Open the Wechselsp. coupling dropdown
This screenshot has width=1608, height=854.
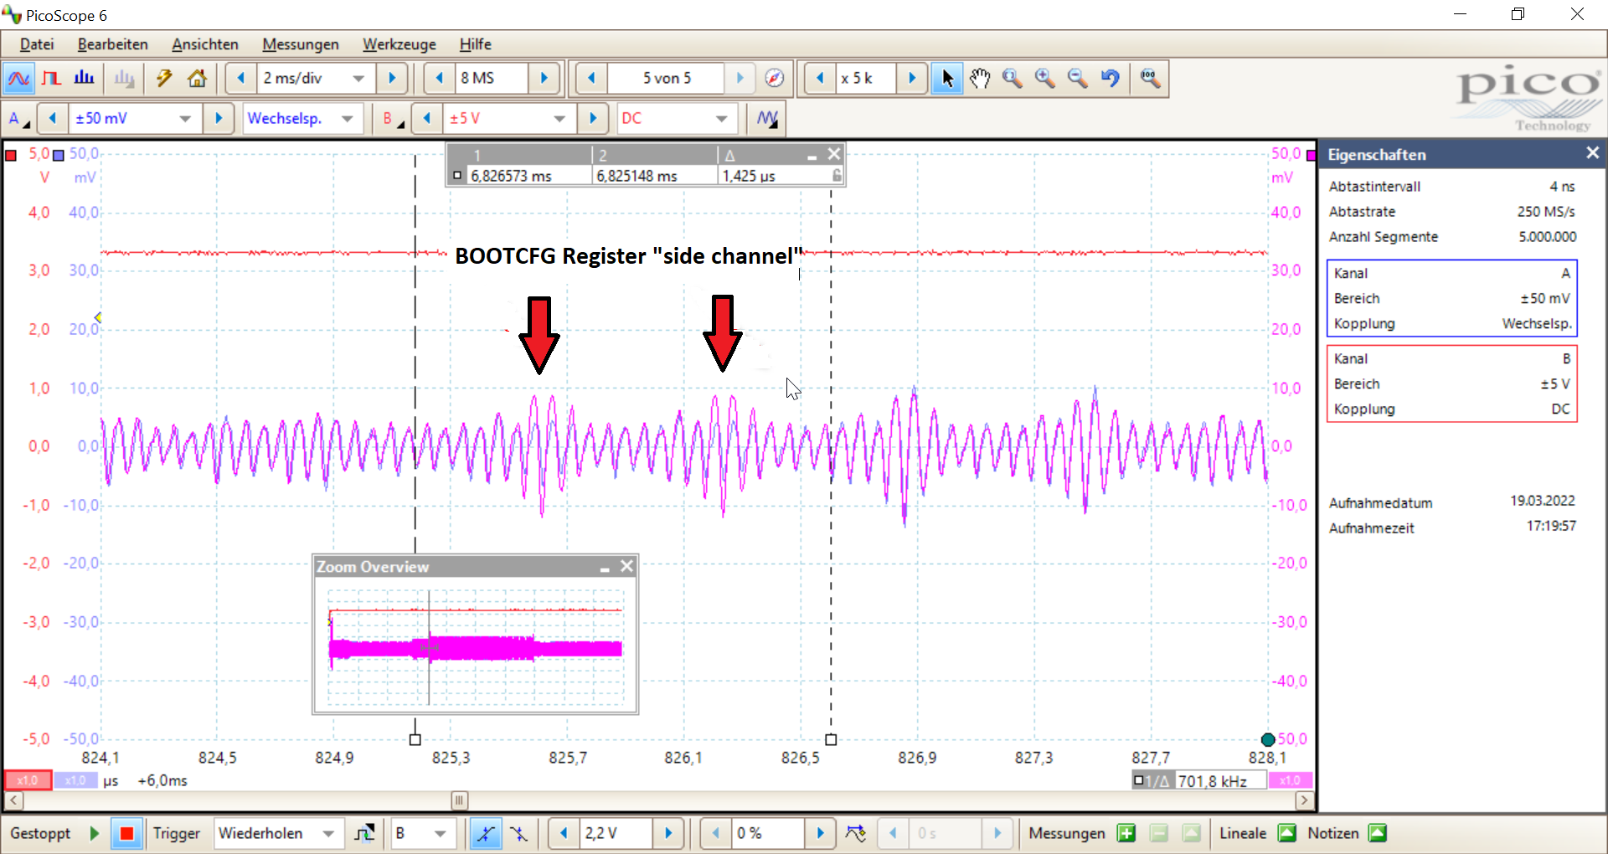347,118
